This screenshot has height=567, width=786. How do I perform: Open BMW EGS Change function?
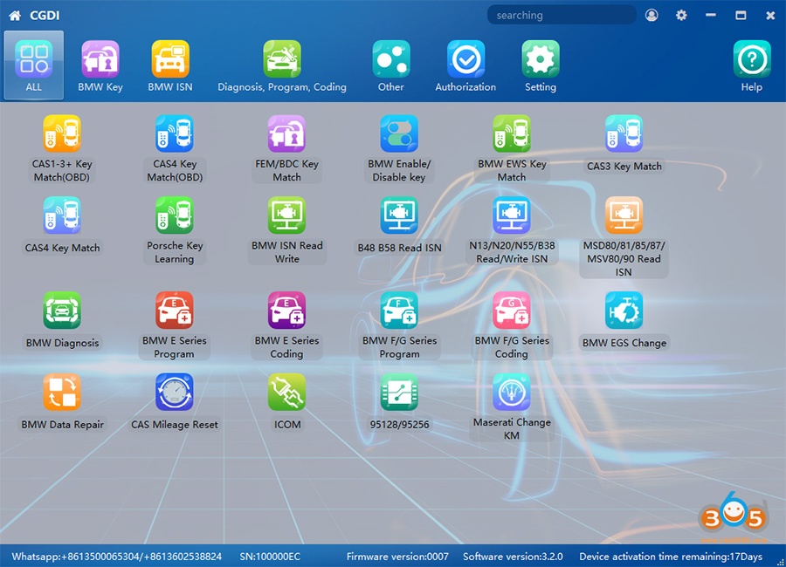pyautogui.click(x=624, y=311)
